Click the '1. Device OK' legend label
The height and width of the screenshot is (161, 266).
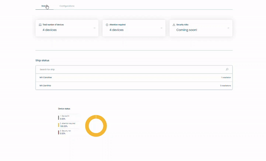65,116
